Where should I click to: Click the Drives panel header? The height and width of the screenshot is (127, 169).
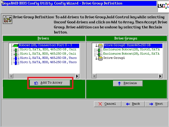(x=44, y=38)
